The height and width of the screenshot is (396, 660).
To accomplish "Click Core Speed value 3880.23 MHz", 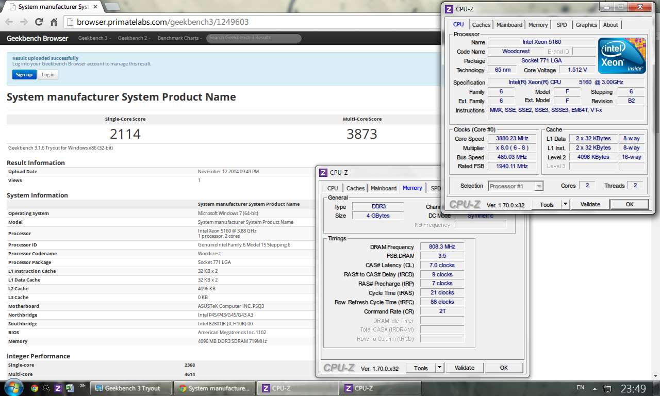I will (513, 139).
